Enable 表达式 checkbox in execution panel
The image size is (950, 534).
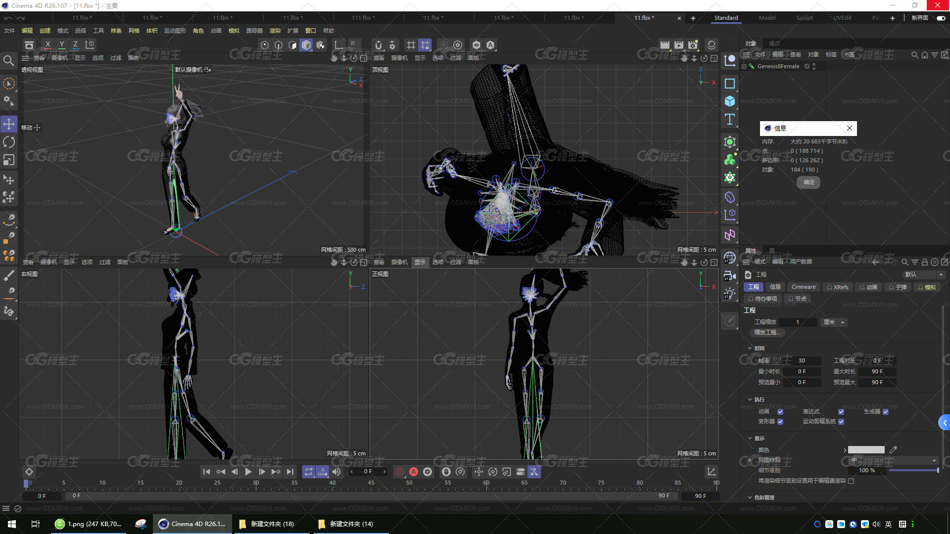(x=841, y=411)
